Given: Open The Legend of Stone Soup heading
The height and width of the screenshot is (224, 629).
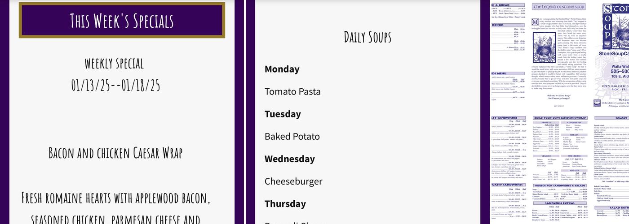Looking at the screenshot, I should tap(559, 7).
